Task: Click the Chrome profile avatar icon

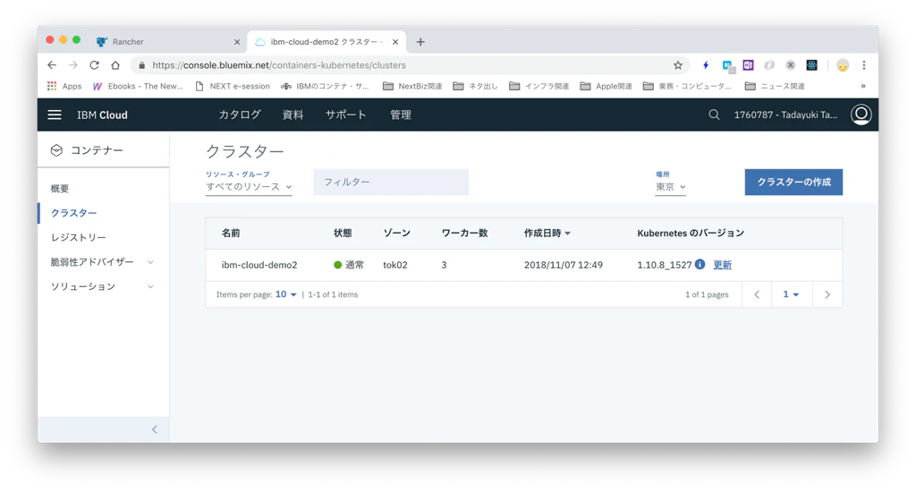Action: tap(843, 65)
